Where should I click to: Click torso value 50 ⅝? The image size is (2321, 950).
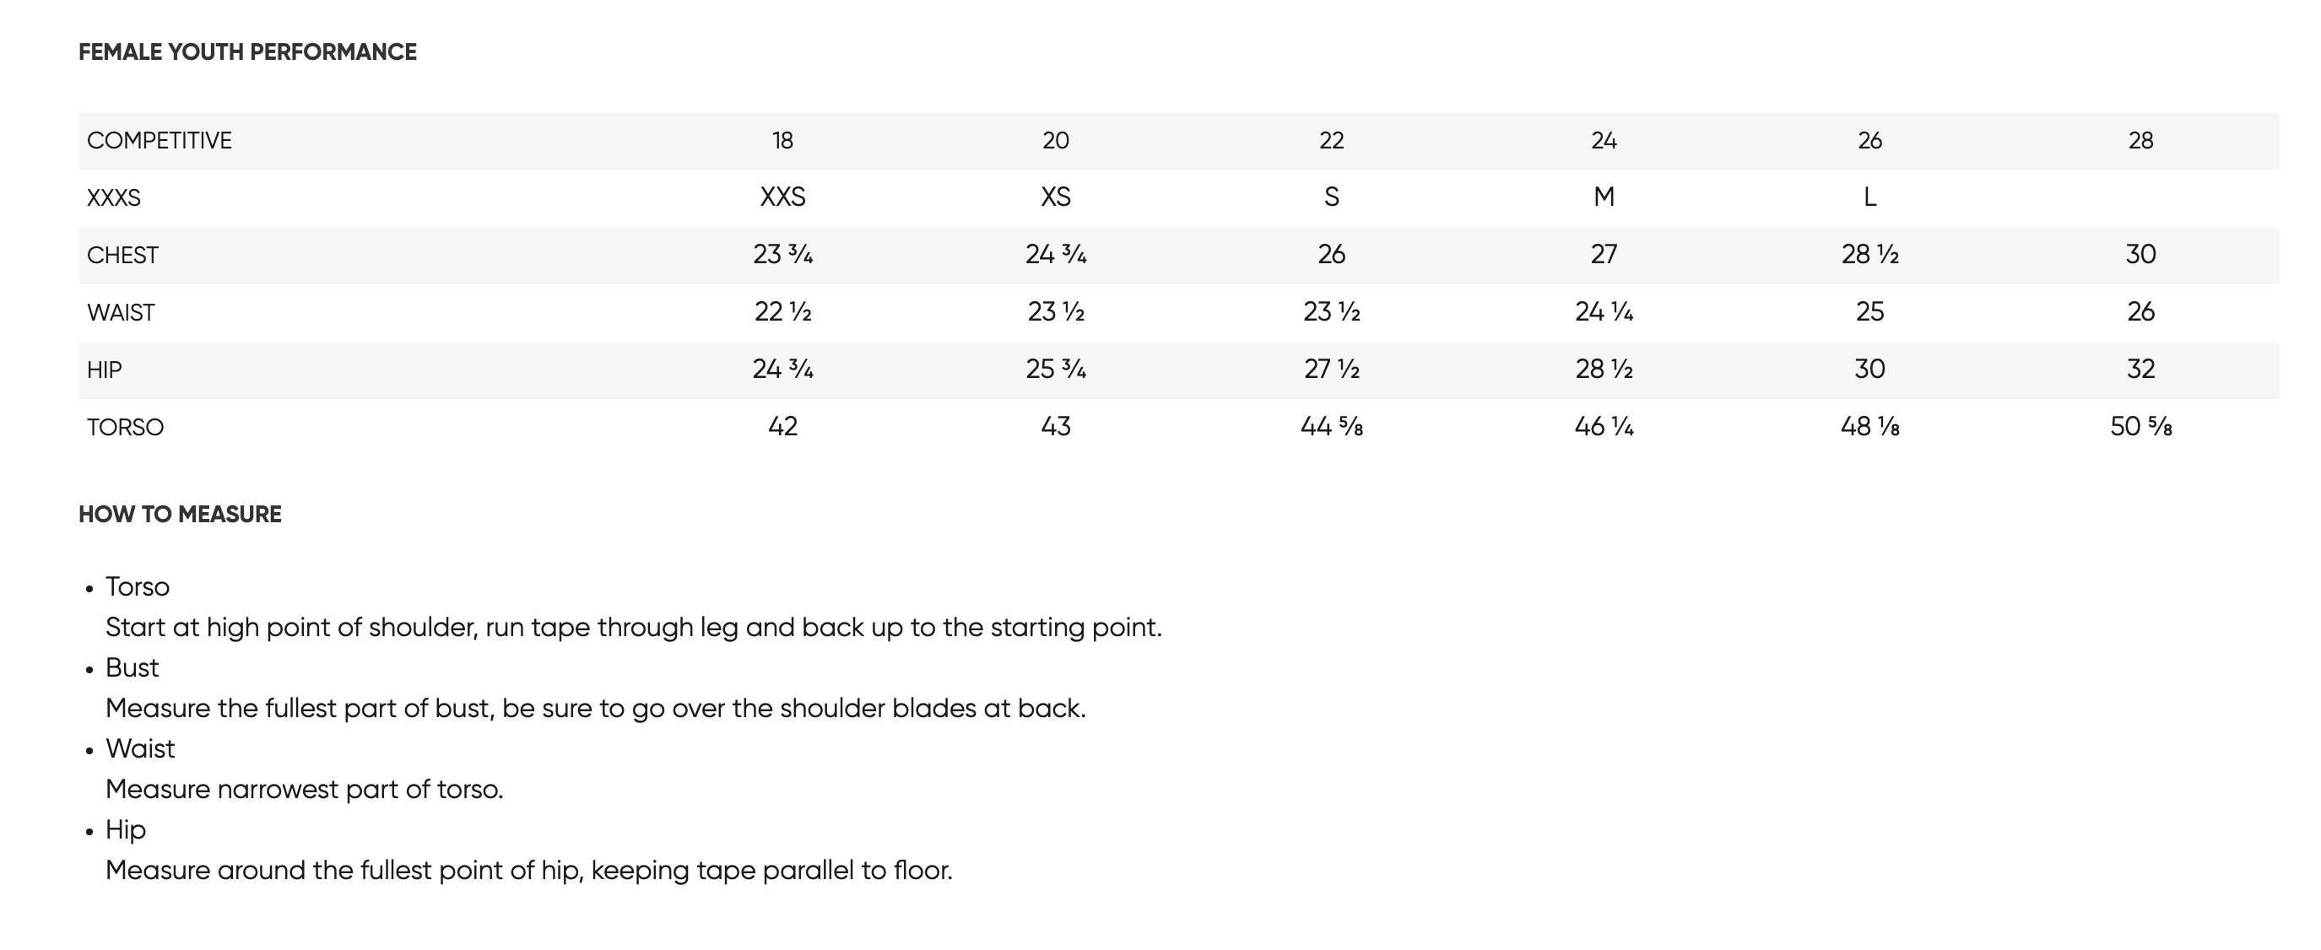(2140, 426)
